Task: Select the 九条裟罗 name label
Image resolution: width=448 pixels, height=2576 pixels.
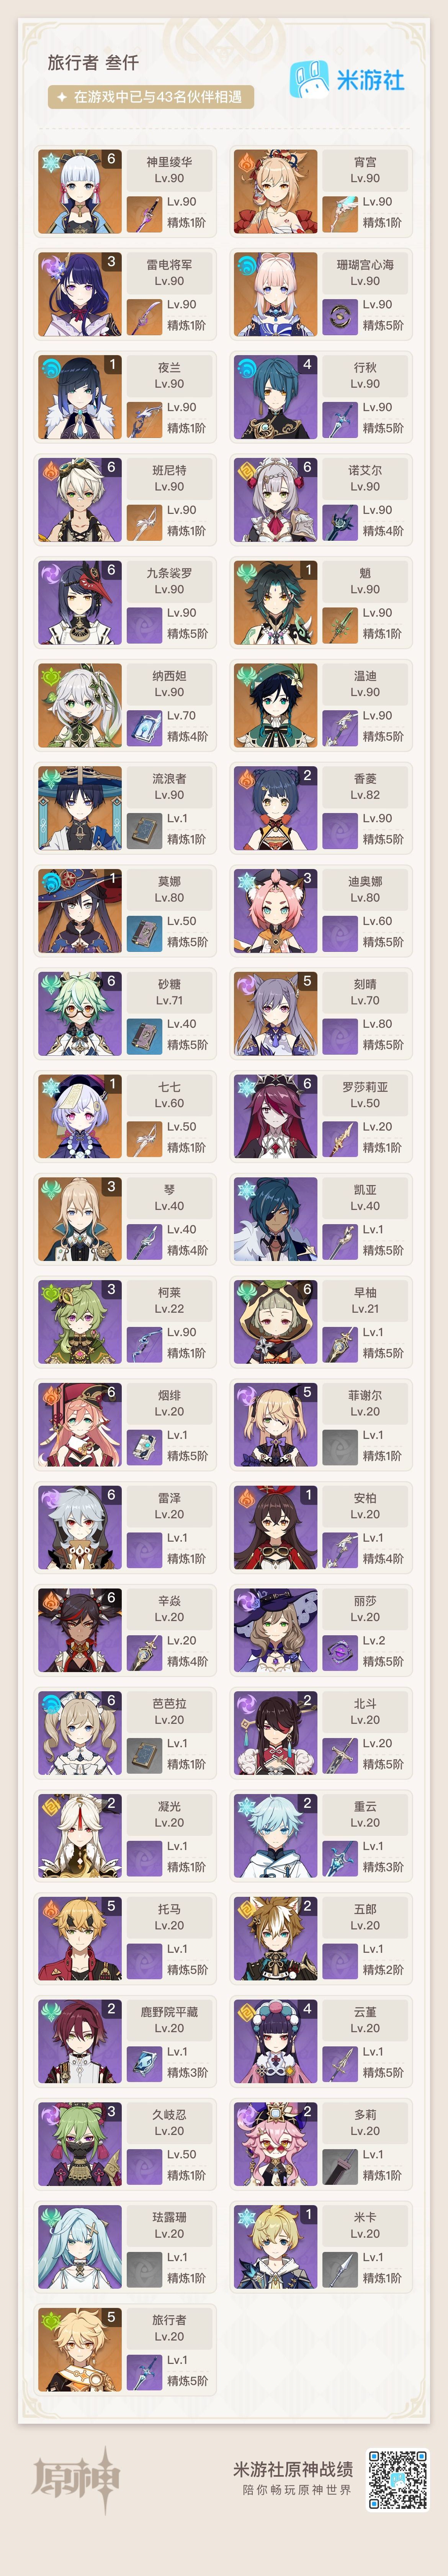Action: click(170, 573)
